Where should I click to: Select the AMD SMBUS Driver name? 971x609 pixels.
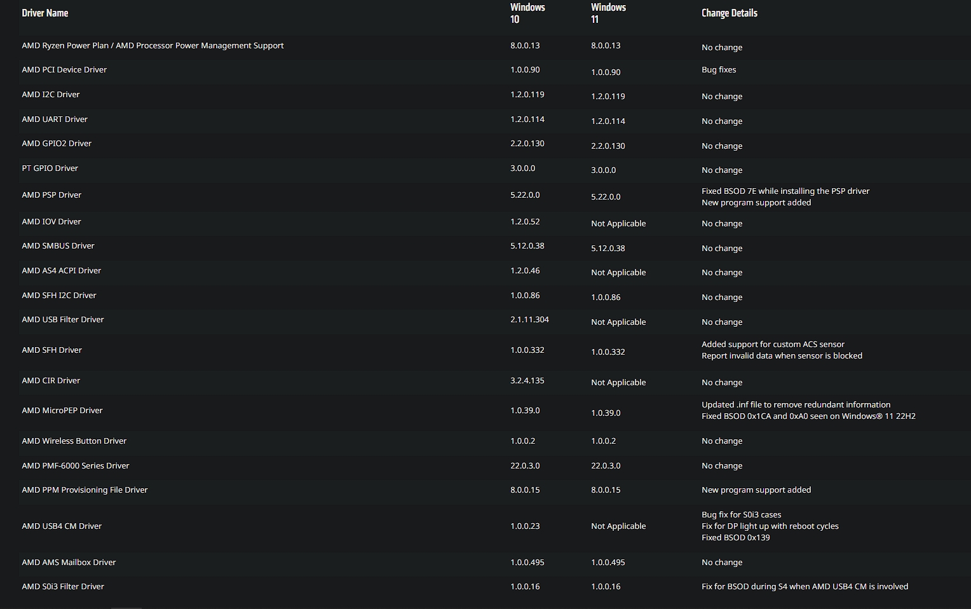click(x=58, y=246)
